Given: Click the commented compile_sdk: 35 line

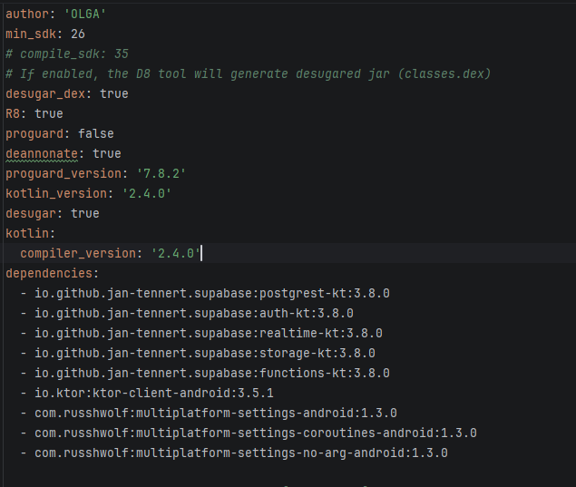Looking at the screenshot, I should (67, 54).
